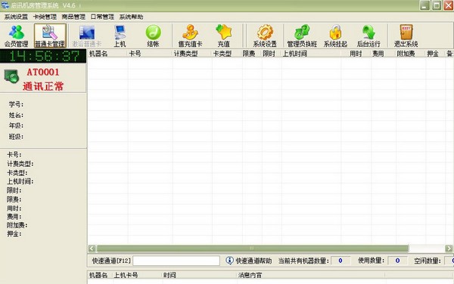Image resolution: width=454 pixels, height=284 pixels.
Task: Click 管理员换班 shift change icon
Action: coord(302,35)
